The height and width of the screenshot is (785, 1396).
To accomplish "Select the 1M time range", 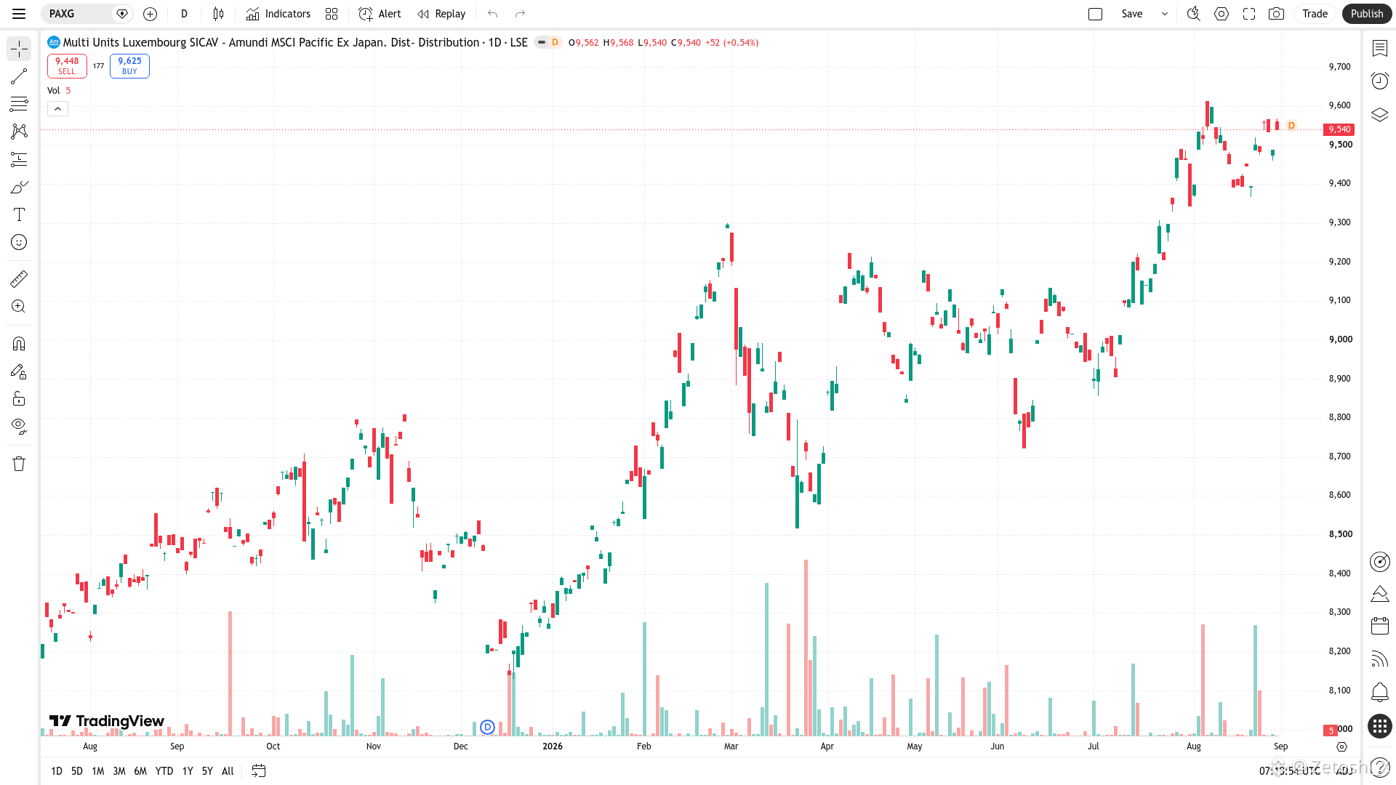I will point(98,771).
